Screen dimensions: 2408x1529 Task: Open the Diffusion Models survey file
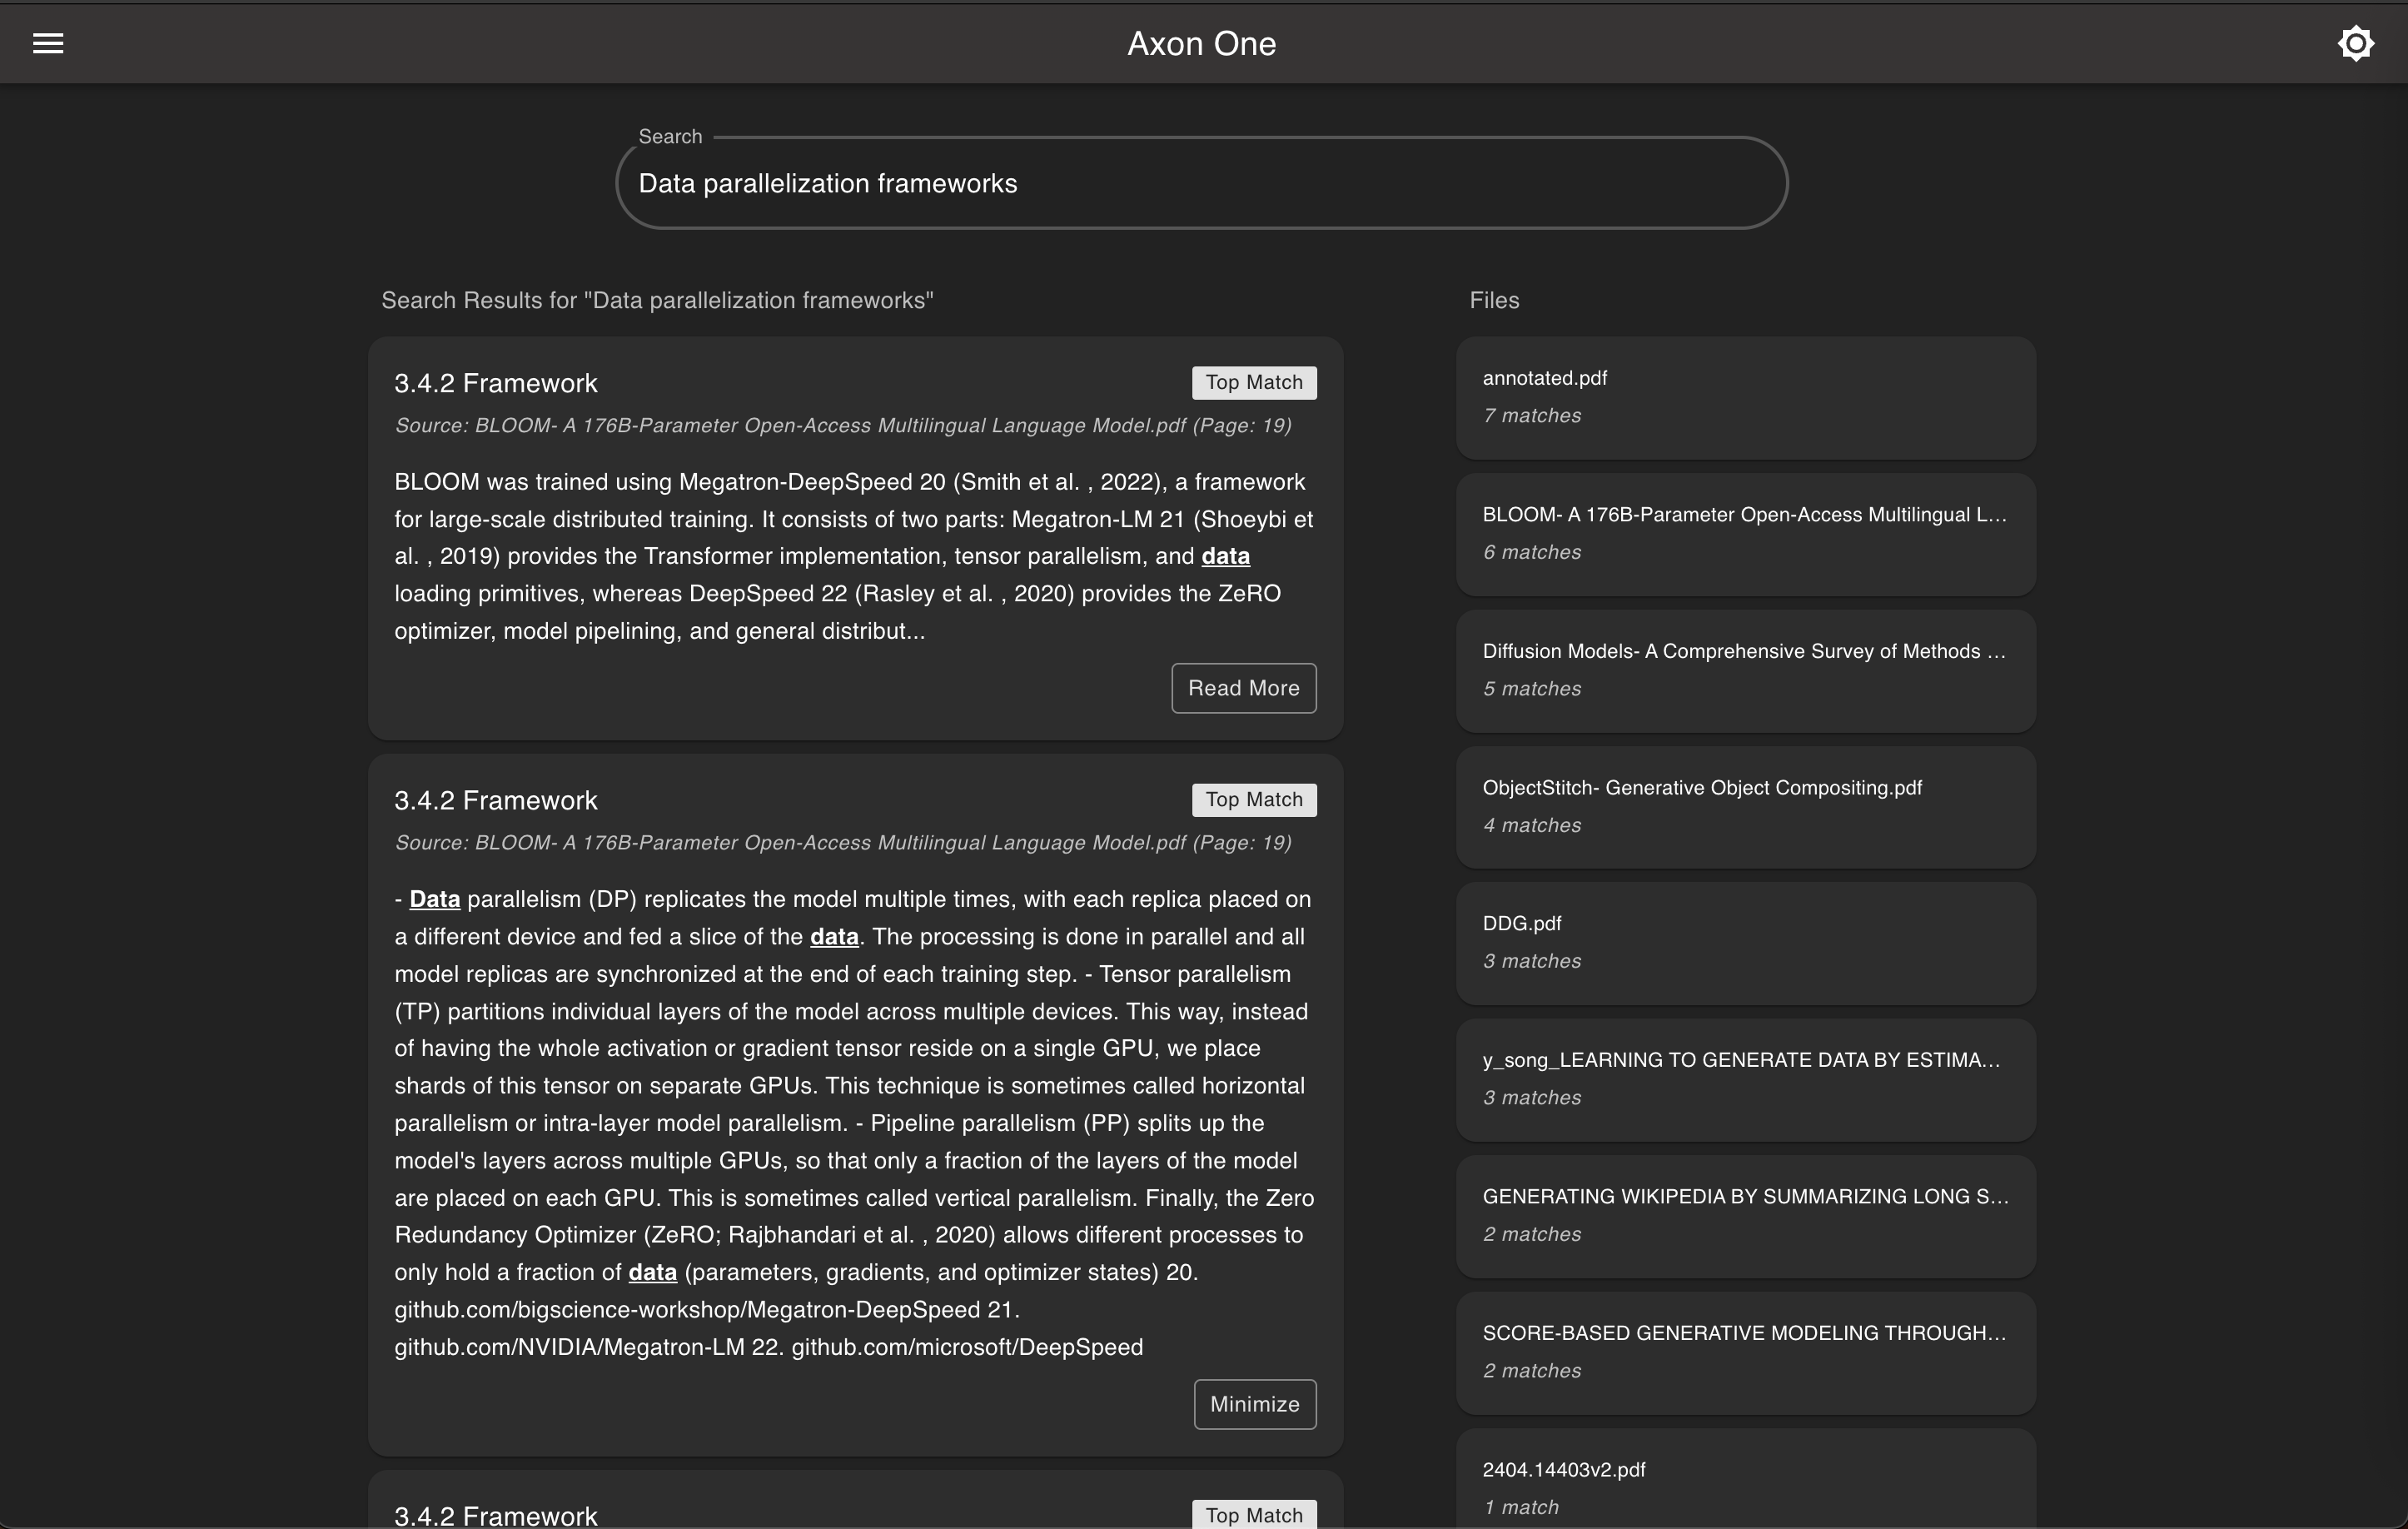[1744, 670]
